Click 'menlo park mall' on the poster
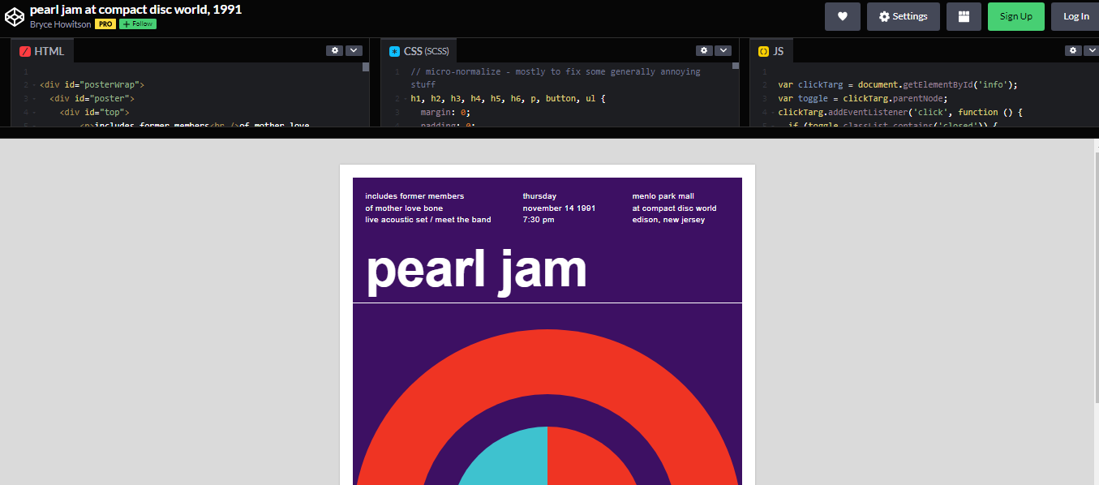The height and width of the screenshot is (485, 1099). (x=663, y=196)
